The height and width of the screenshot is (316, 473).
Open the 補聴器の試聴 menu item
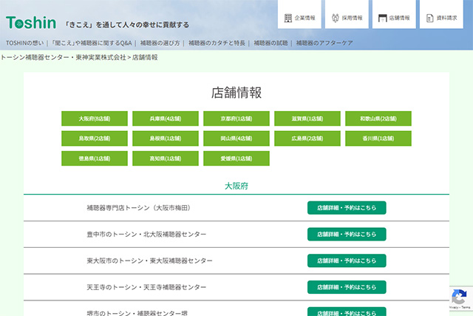click(x=270, y=44)
